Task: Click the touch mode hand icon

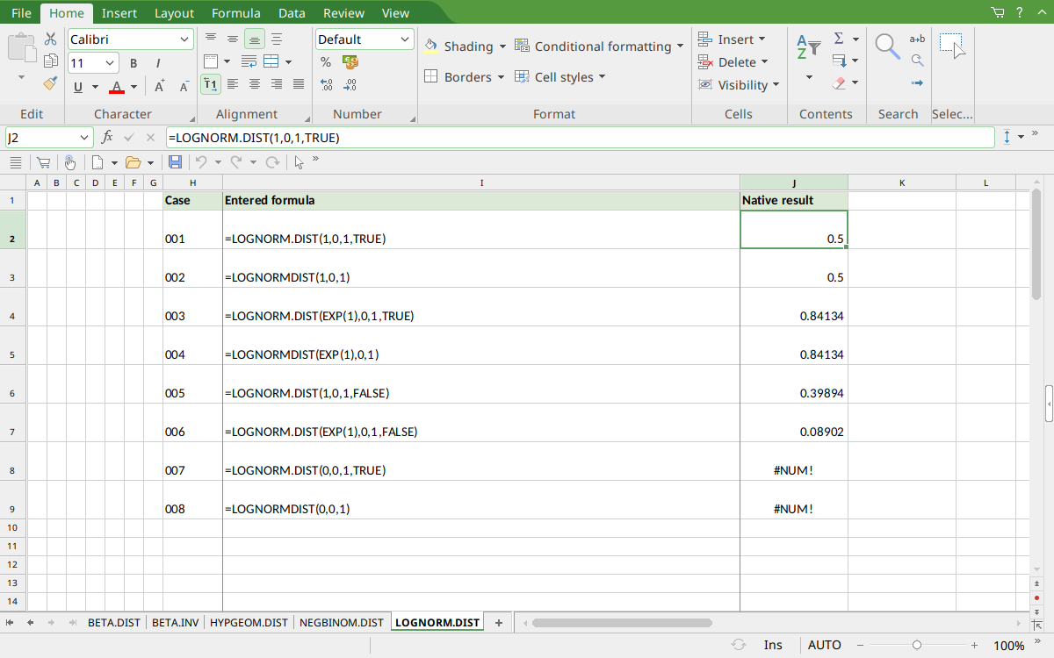Action: pyautogui.click(x=69, y=162)
